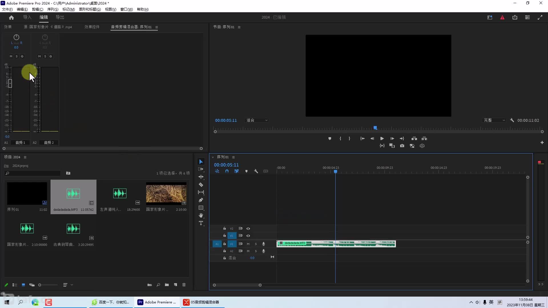Open the 剪辑(C) menu

point(37,9)
